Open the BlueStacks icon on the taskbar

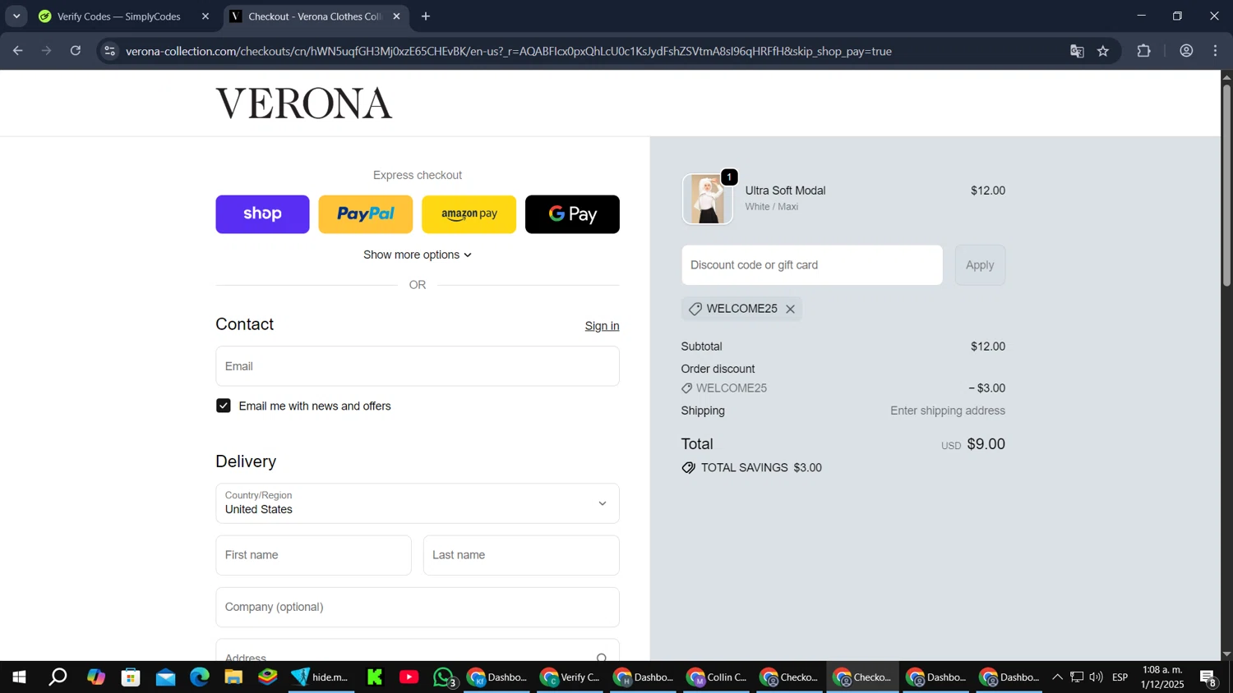[x=268, y=677]
